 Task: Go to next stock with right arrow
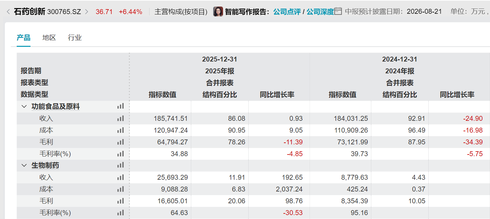(x=87, y=12)
